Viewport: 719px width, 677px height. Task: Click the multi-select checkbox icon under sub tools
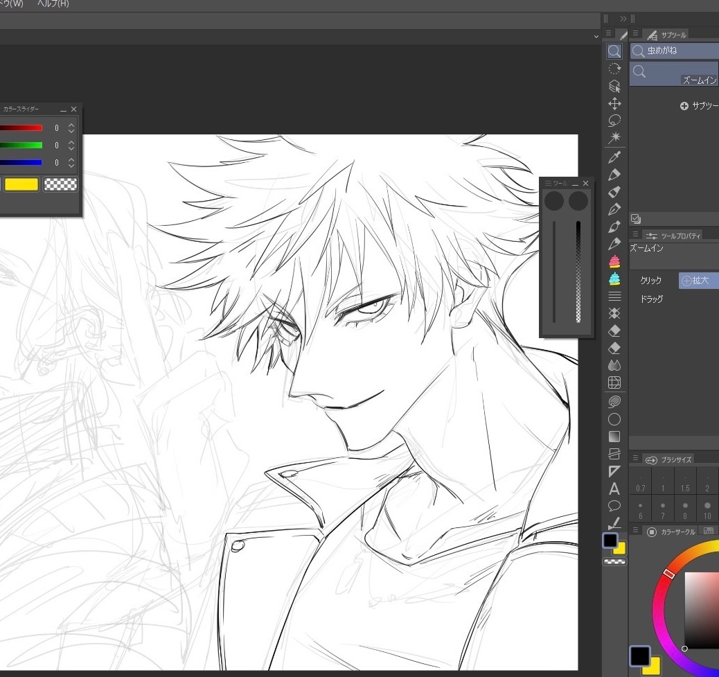point(636,219)
